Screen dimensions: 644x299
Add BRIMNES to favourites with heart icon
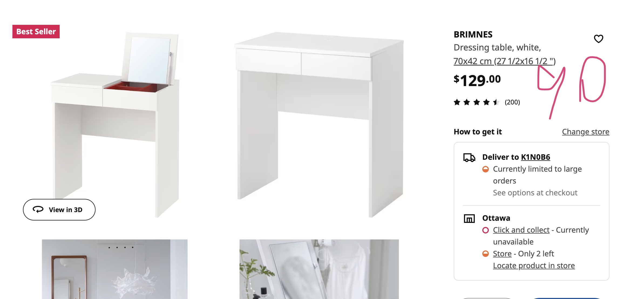click(598, 39)
